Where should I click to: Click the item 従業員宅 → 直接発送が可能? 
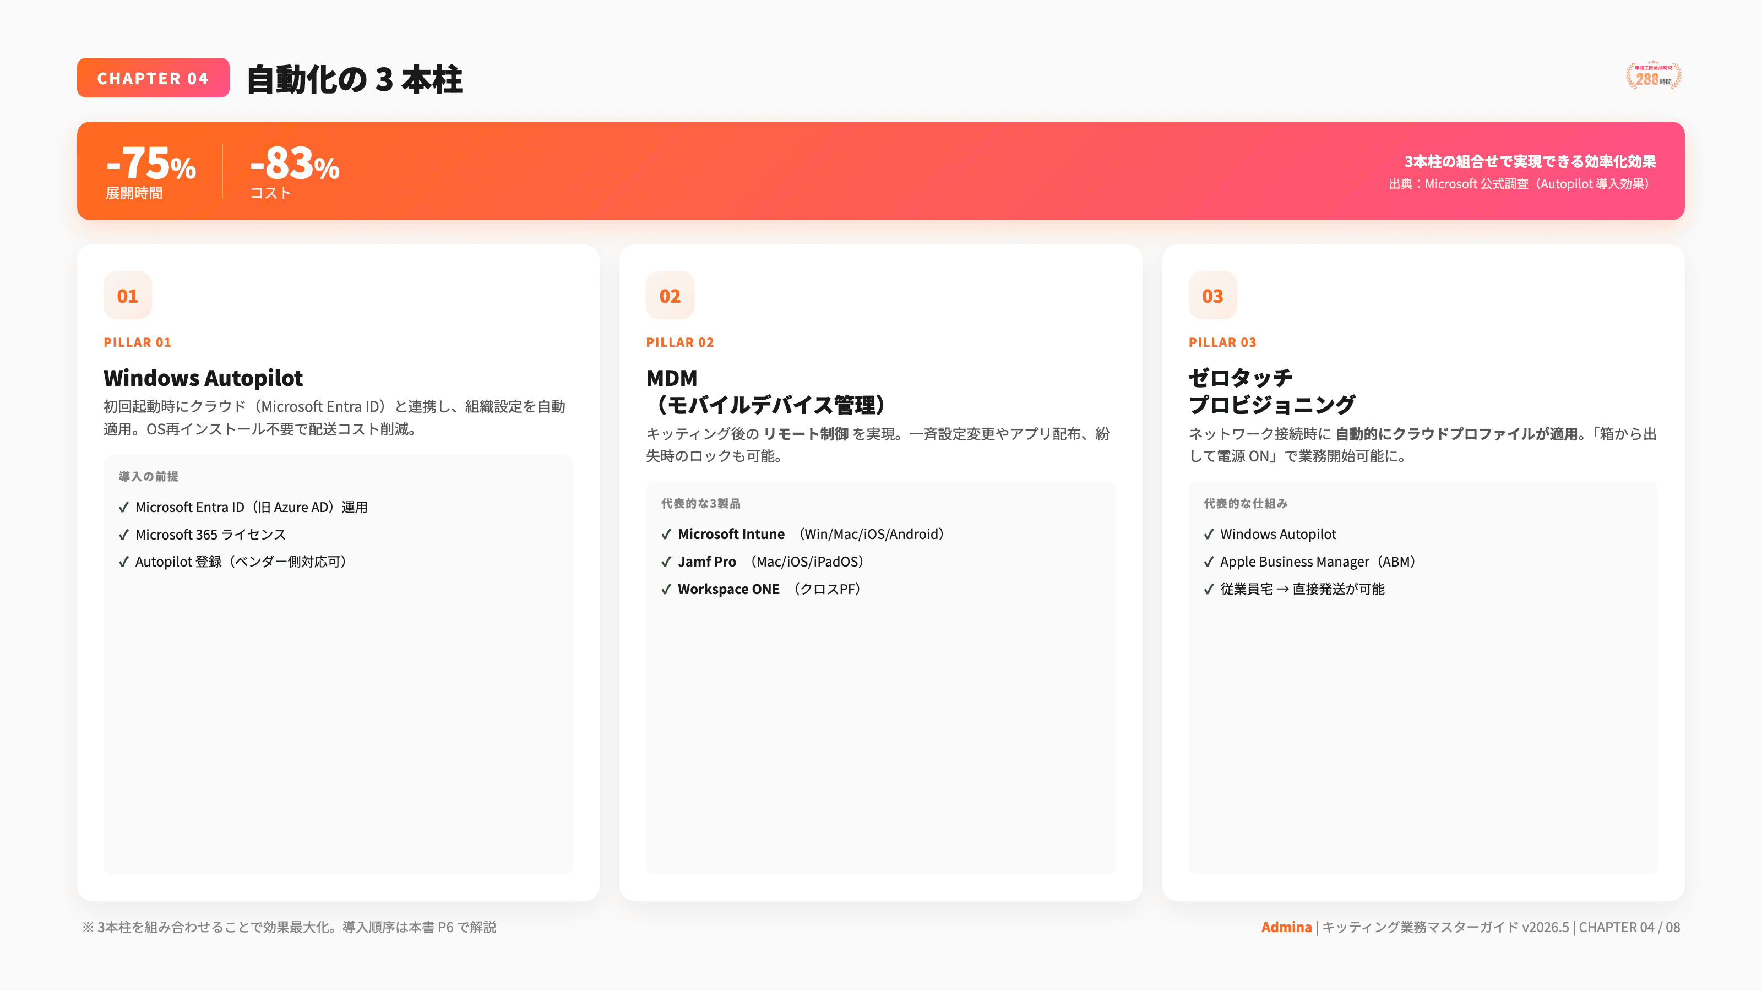click(x=1302, y=589)
